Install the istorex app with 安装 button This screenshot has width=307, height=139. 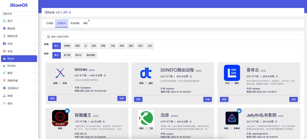click(121, 98)
